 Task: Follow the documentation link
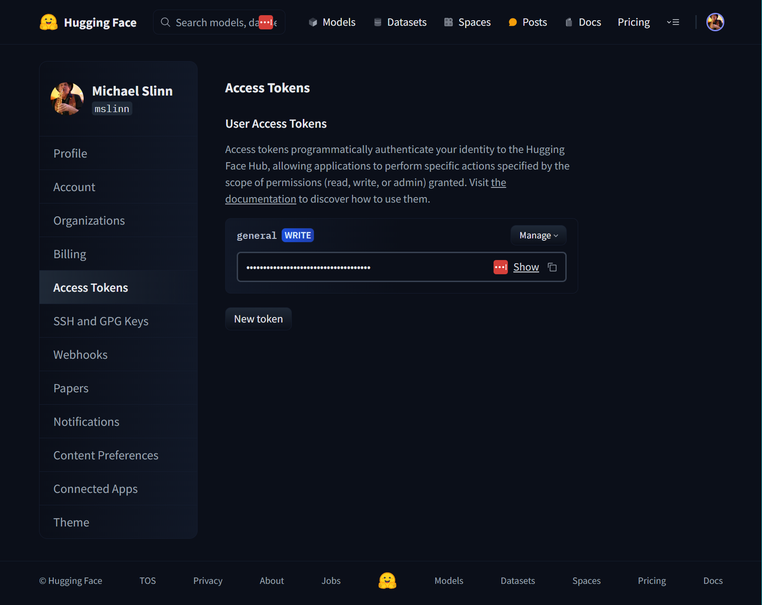[261, 199]
